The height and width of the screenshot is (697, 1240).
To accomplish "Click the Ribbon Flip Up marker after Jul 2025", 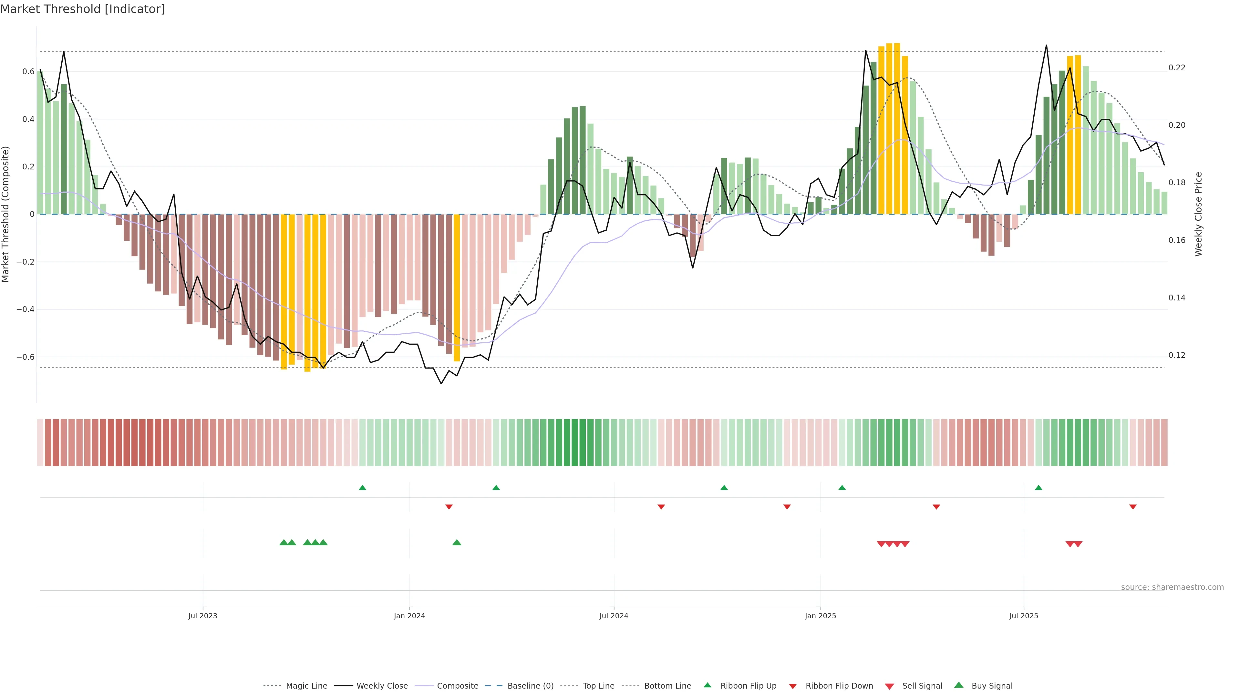I will click(x=1038, y=488).
